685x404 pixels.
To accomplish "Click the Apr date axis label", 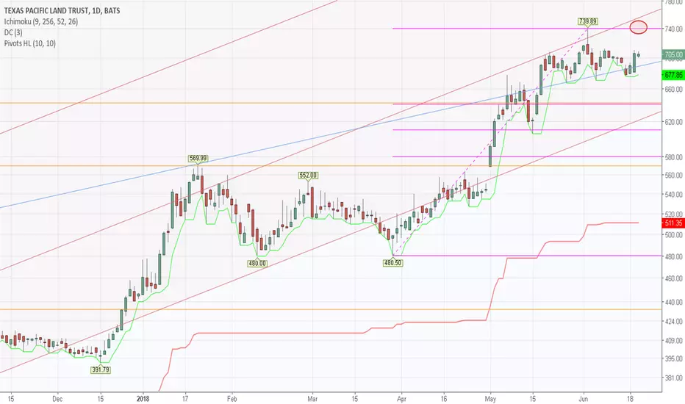I will click(401, 399).
